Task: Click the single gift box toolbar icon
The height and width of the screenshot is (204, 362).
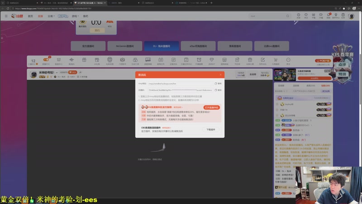Action: coord(84,60)
